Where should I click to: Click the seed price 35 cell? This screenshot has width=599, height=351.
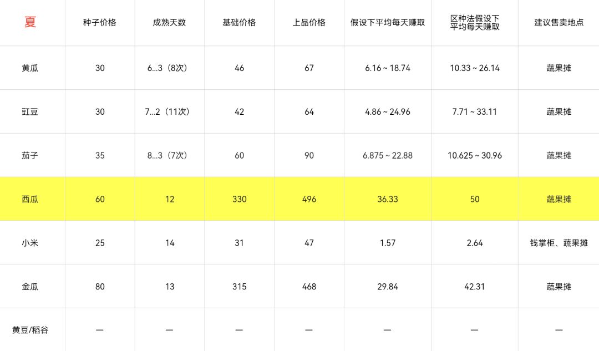point(100,155)
